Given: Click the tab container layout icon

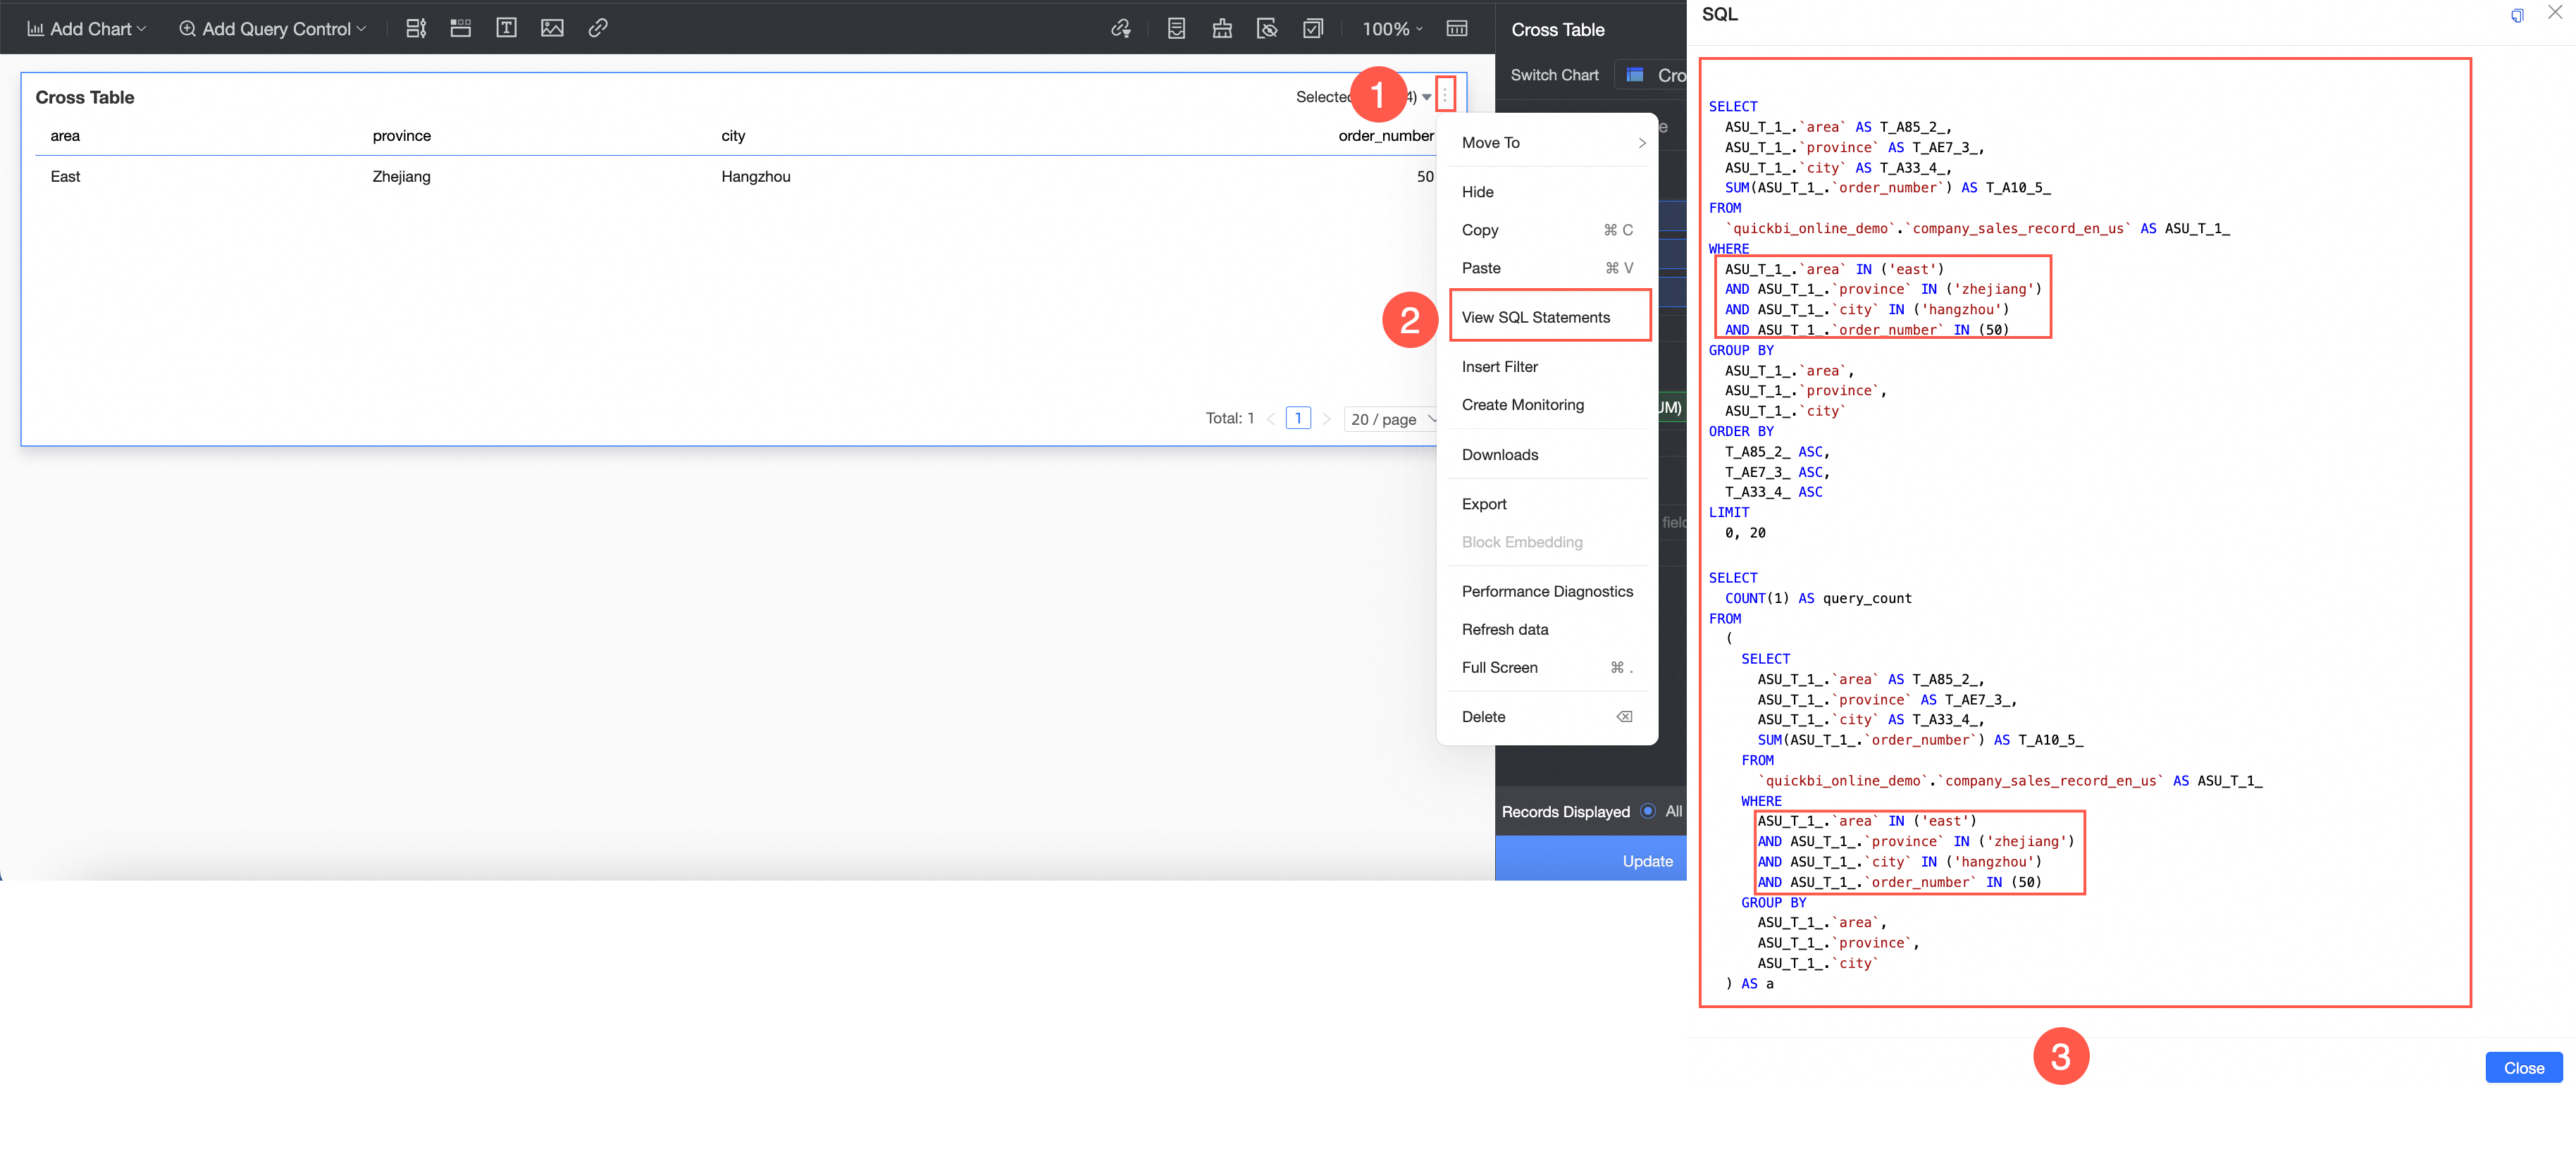Looking at the screenshot, I should tap(461, 28).
